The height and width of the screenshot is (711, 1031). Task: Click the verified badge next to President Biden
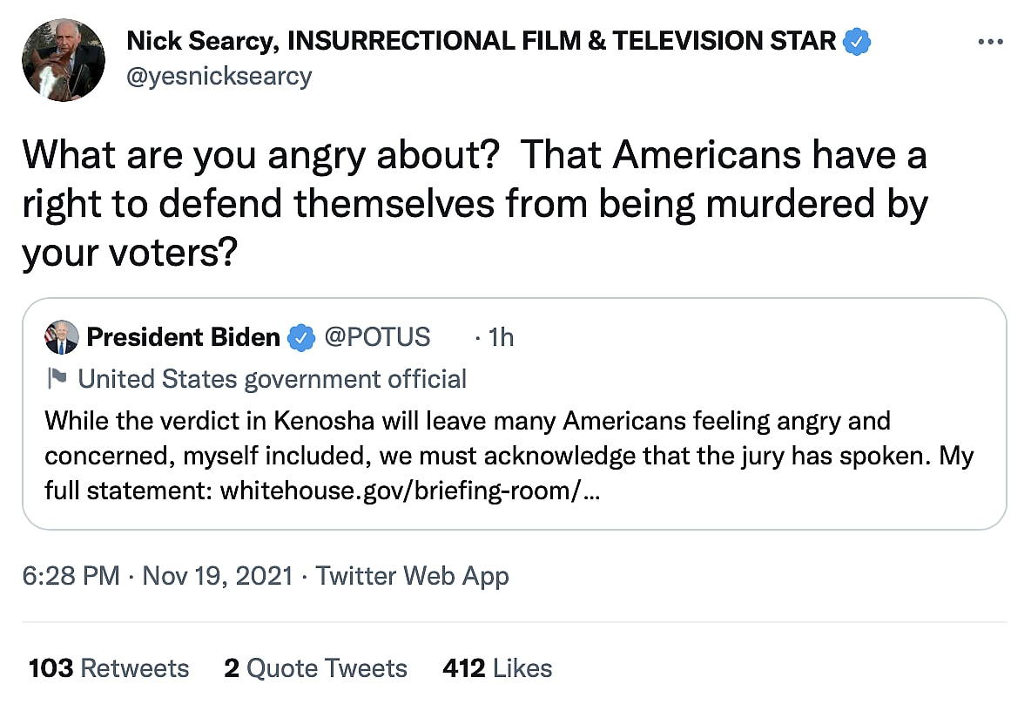point(301,337)
